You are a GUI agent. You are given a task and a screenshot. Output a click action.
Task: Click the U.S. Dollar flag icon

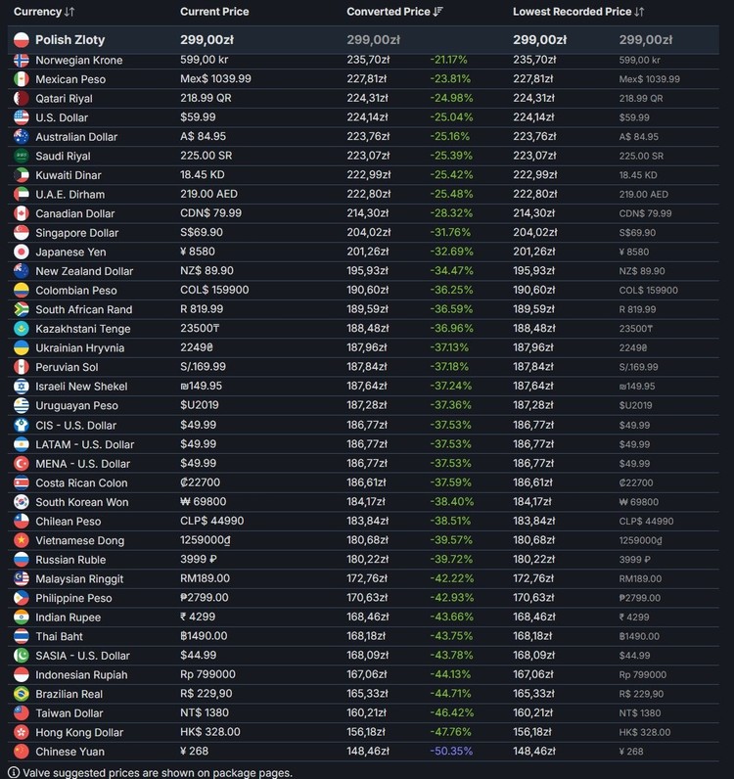click(x=22, y=117)
